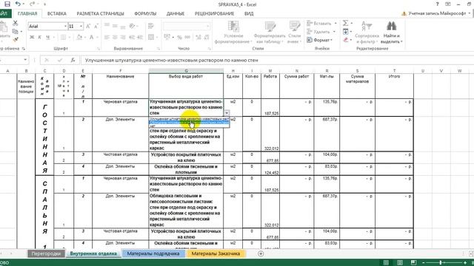Viewport: 474px width, 266px height.
Task: Click the center text horizontally icon
Action: [x=115, y=38]
